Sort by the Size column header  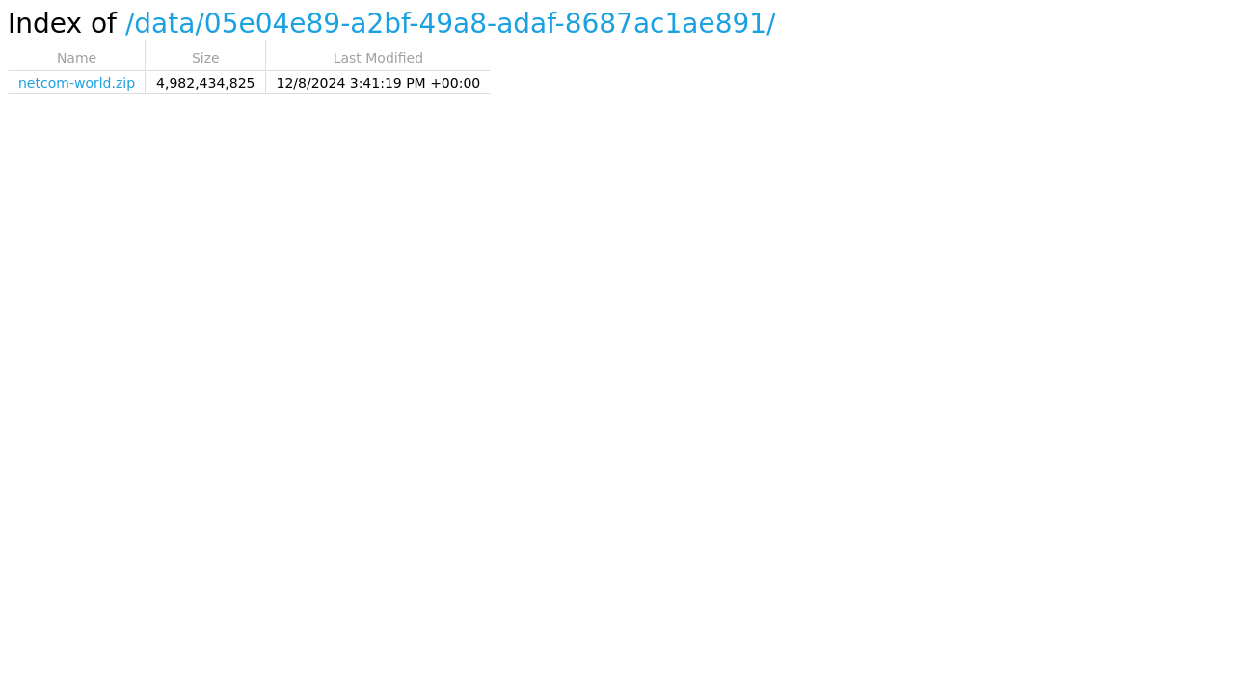pyautogui.click(x=205, y=58)
